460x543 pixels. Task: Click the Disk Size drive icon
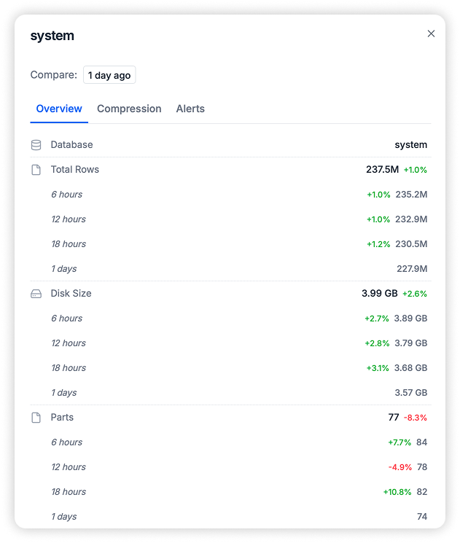[36, 294]
